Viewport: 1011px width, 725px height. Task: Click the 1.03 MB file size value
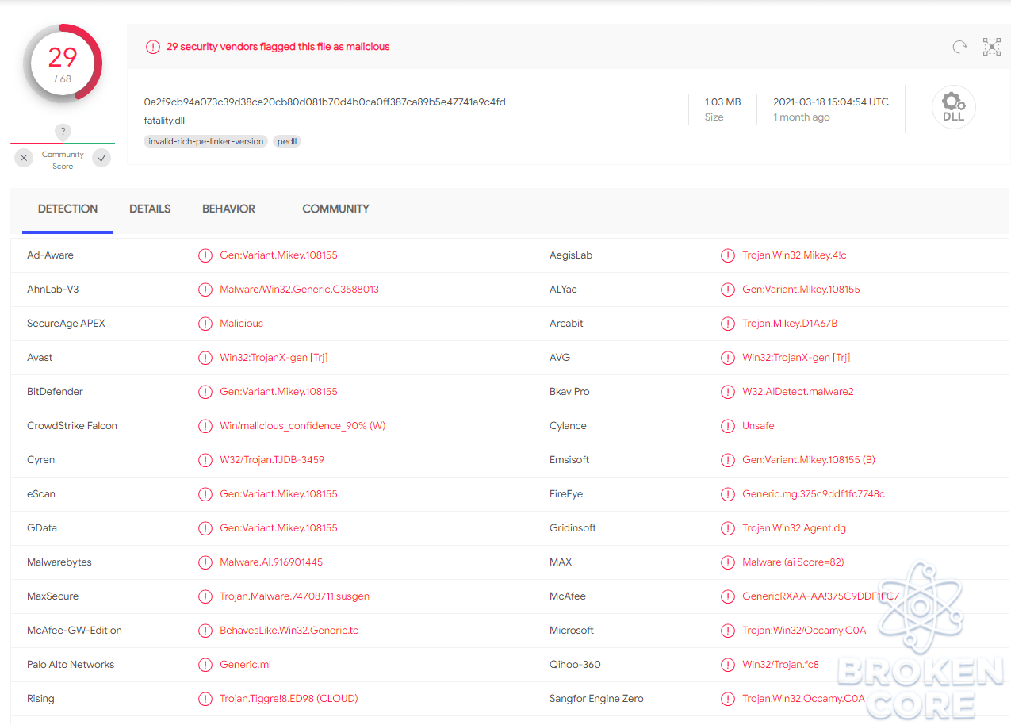(722, 102)
